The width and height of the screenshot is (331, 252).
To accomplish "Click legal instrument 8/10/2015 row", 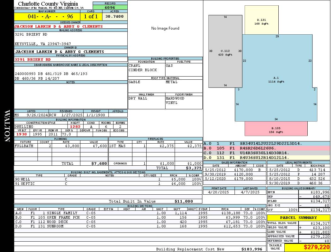I will [x=299, y=179].
